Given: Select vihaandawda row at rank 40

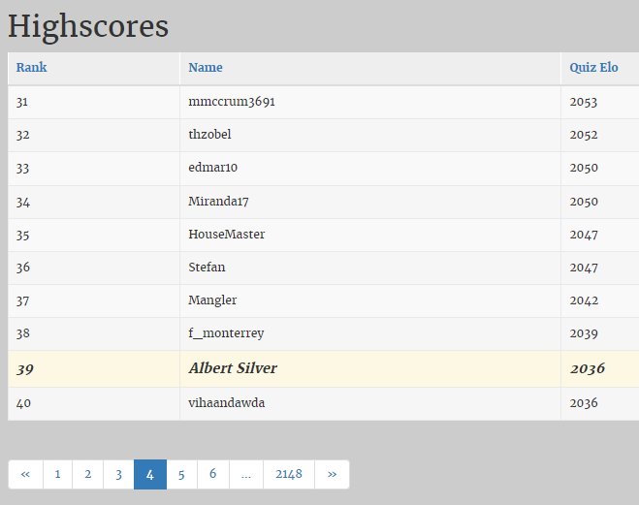Looking at the screenshot, I should click(x=324, y=403).
